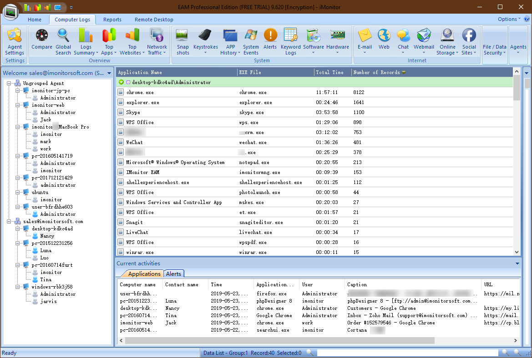Viewport: 532px width, 358px height.
Task: Select the phpDesigner 8 activity row
Action: click(x=319, y=301)
